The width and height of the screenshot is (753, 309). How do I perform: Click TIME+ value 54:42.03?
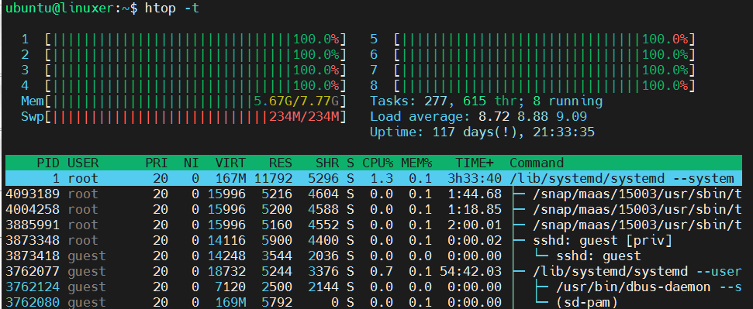[471, 272]
